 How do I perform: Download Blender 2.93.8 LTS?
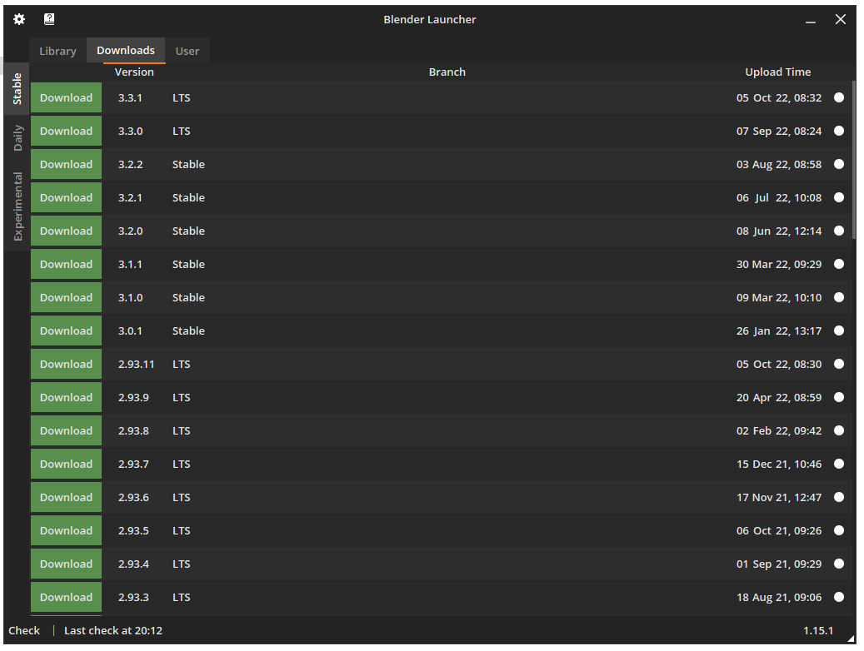click(66, 431)
